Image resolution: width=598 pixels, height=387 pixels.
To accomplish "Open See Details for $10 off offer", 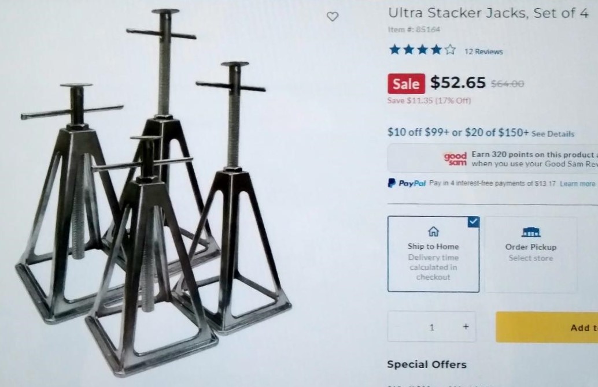I will 553,133.
